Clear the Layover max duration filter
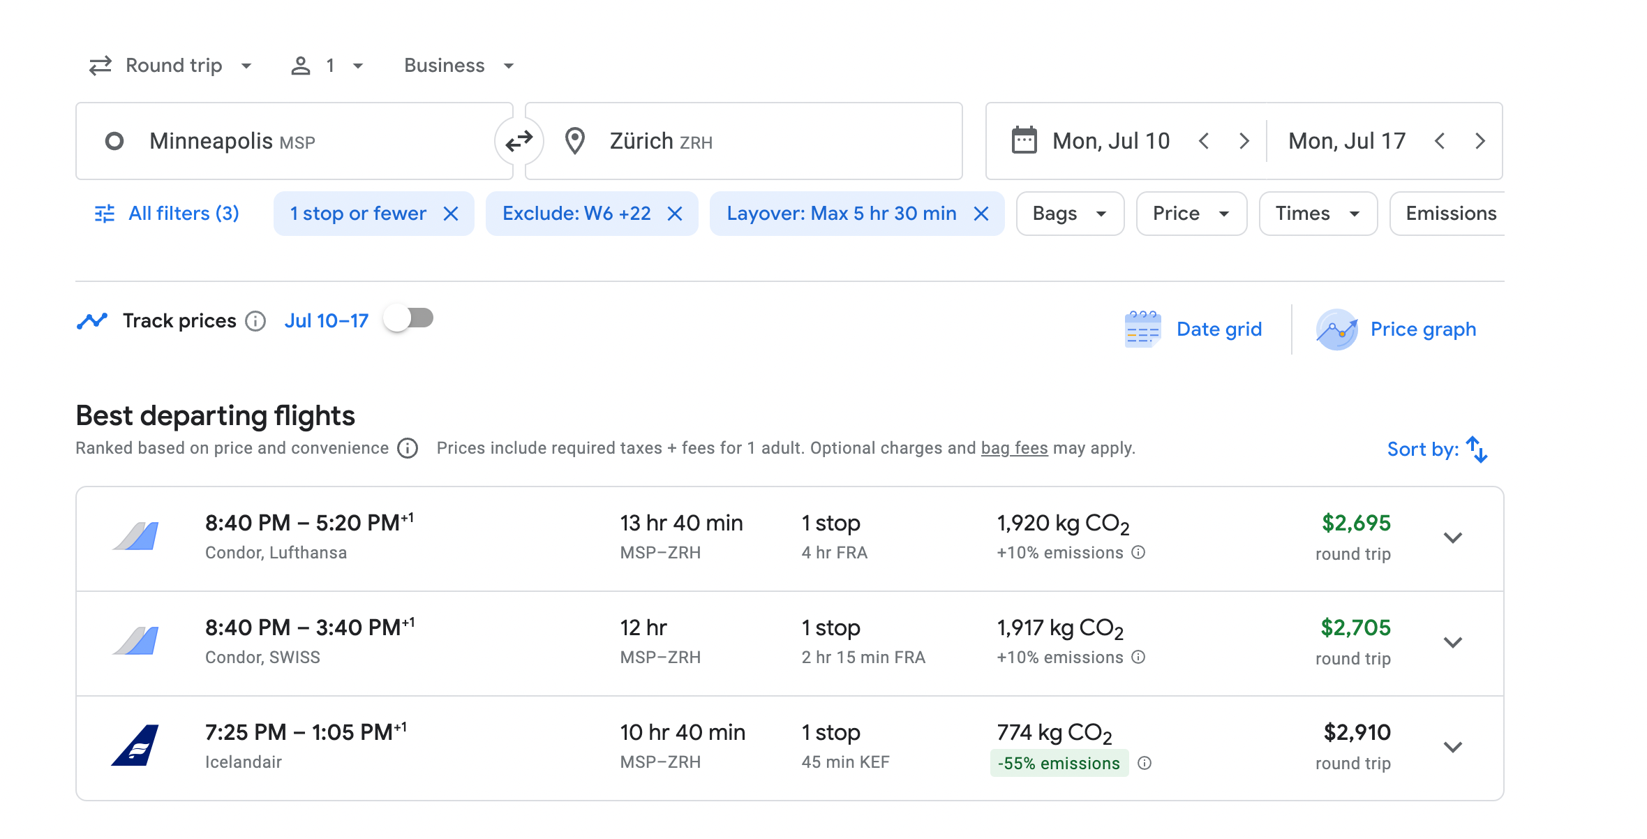This screenshot has width=1647, height=839. pyautogui.click(x=981, y=214)
